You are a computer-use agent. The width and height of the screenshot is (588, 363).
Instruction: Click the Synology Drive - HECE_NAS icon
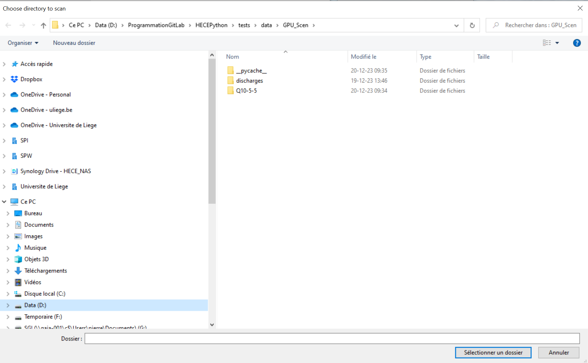point(14,171)
